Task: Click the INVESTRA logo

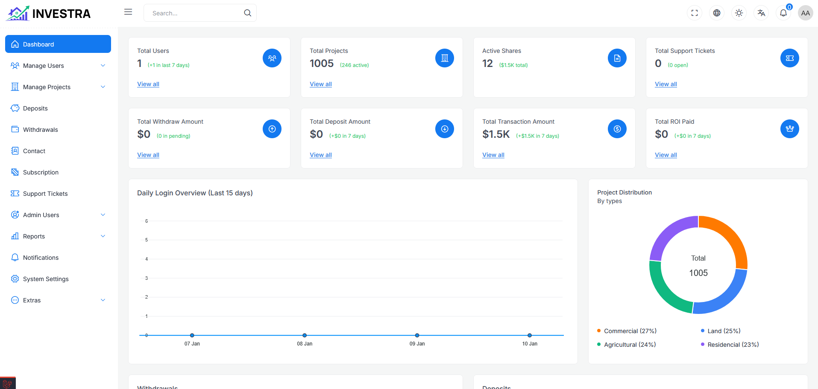Action: click(x=48, y=13)
